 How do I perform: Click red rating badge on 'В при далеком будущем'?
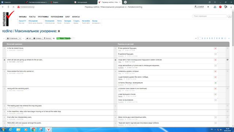point(215,48)
